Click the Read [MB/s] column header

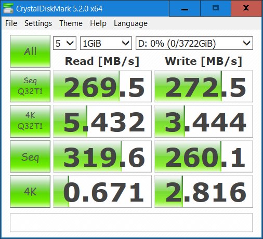(102, 61)
